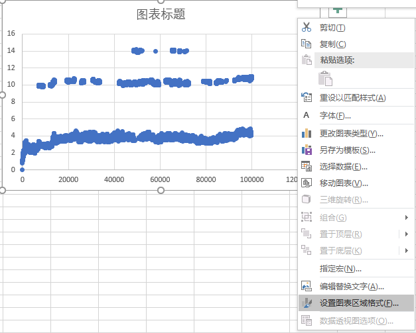
Task: Click horizontal axis label 40000
Action: pos(114,179)
